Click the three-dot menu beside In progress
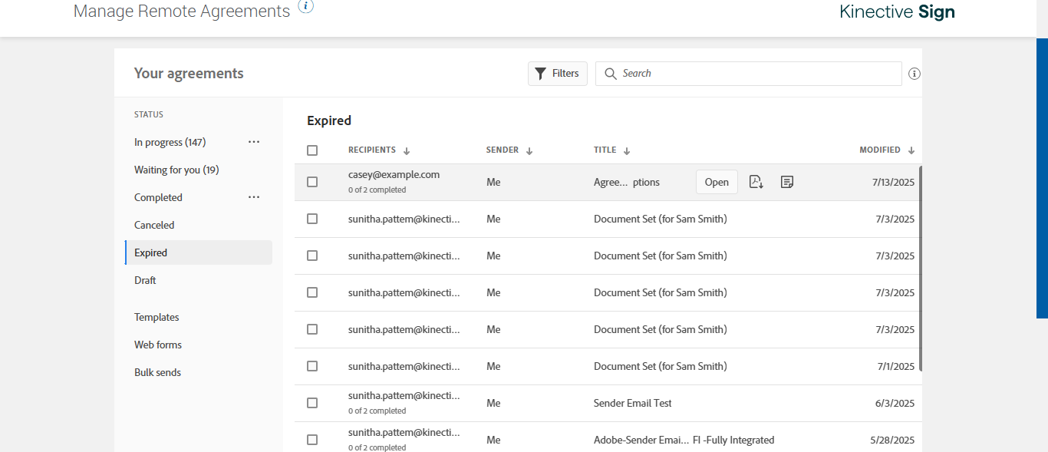Screen dimensions: 1048x452 click(x=254, y=142)
